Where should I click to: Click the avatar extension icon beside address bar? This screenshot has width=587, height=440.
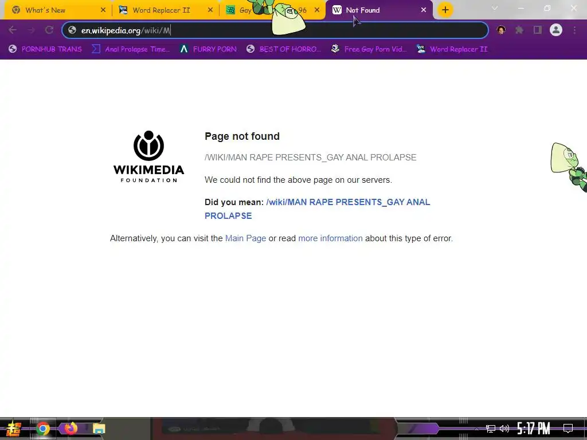click(x=501, y=30)
